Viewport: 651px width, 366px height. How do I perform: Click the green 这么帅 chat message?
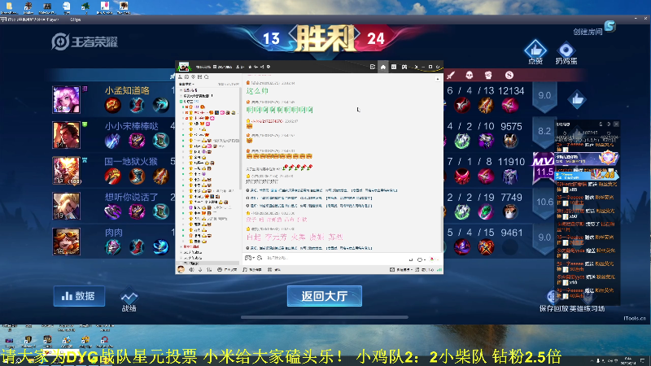[x=257, y=91]
